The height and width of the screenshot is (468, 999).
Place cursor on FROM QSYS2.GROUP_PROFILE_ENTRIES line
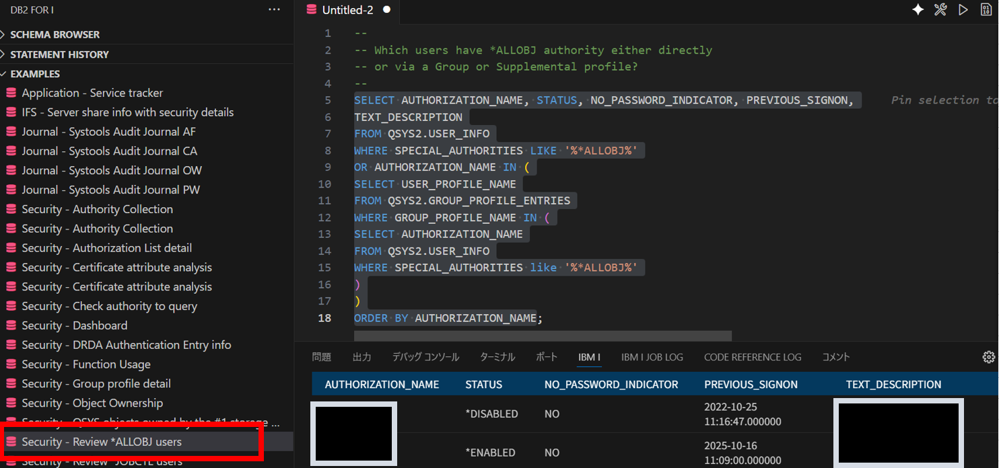click(x=462, y=200)
